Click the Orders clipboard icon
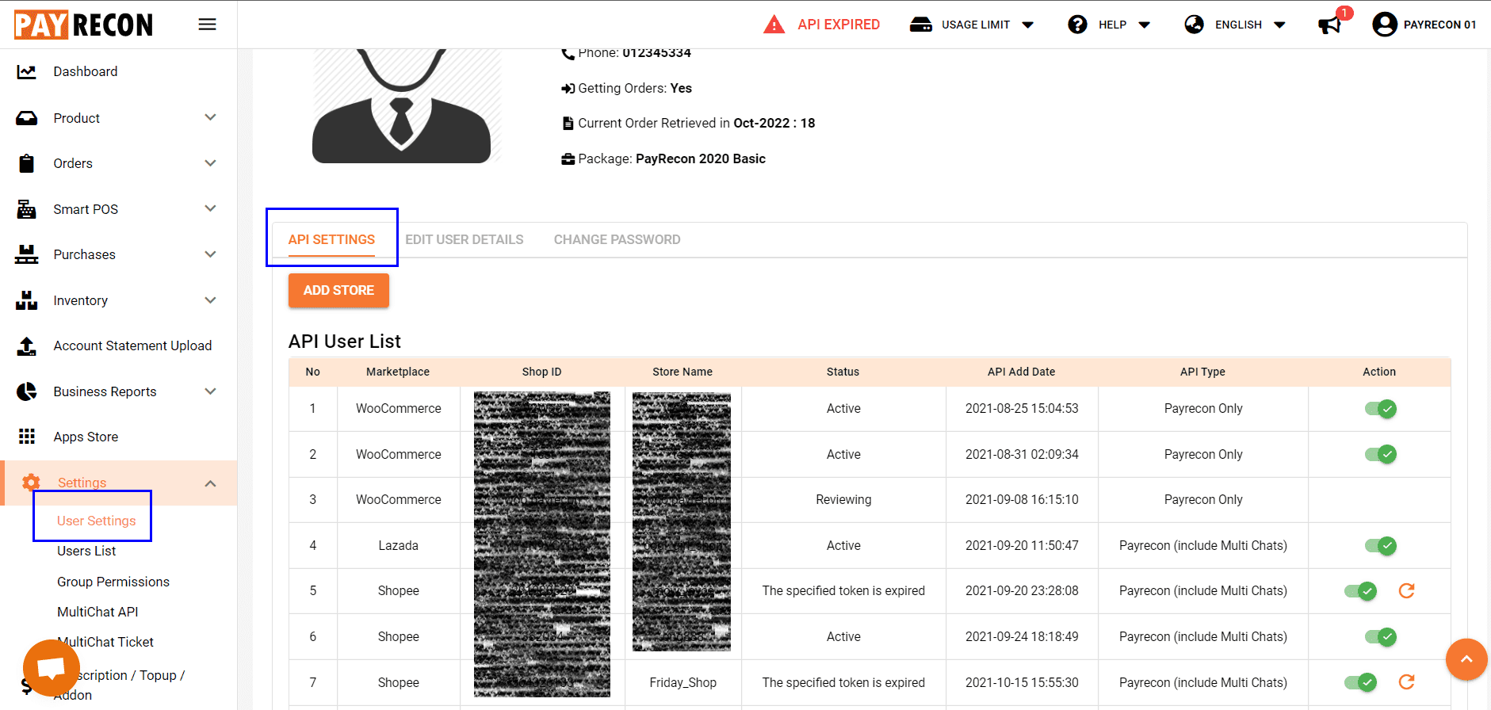The image size is (1491, 710). pos(26,163)
